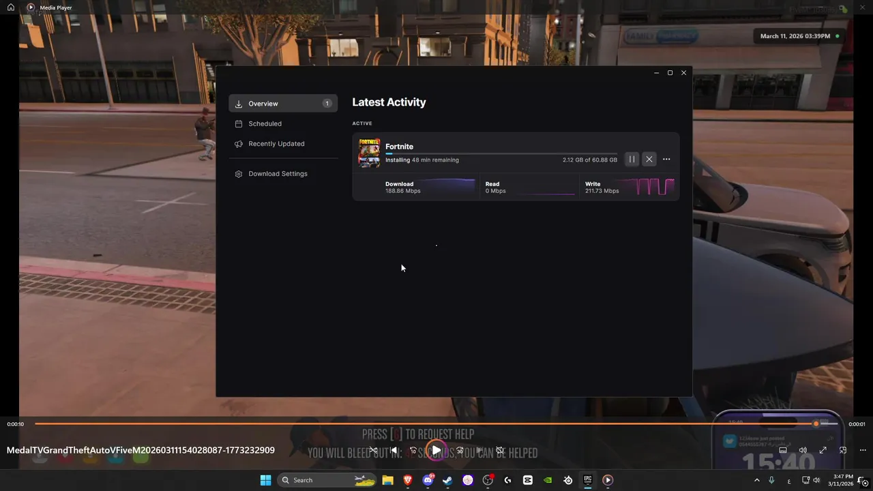This screenshot has width=873, height=491.
Task: Close the Epic downloads window
Action: 683,73
